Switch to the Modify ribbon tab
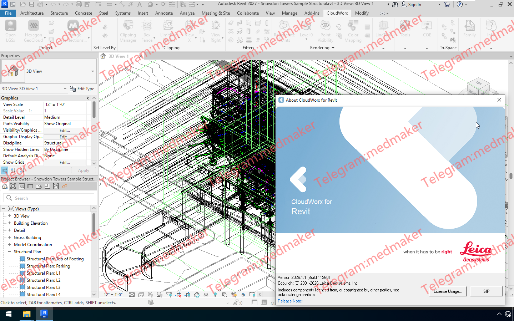 362,13
